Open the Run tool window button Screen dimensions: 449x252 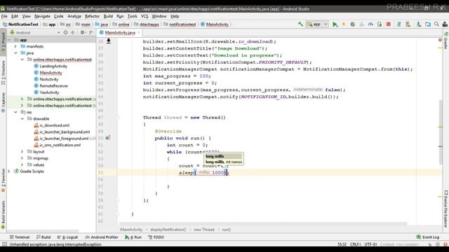[x=133, y=237]
